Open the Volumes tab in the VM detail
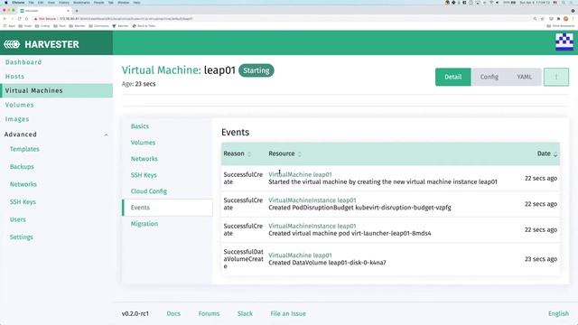This screenshot has height=325, width=578. point(143,143)
